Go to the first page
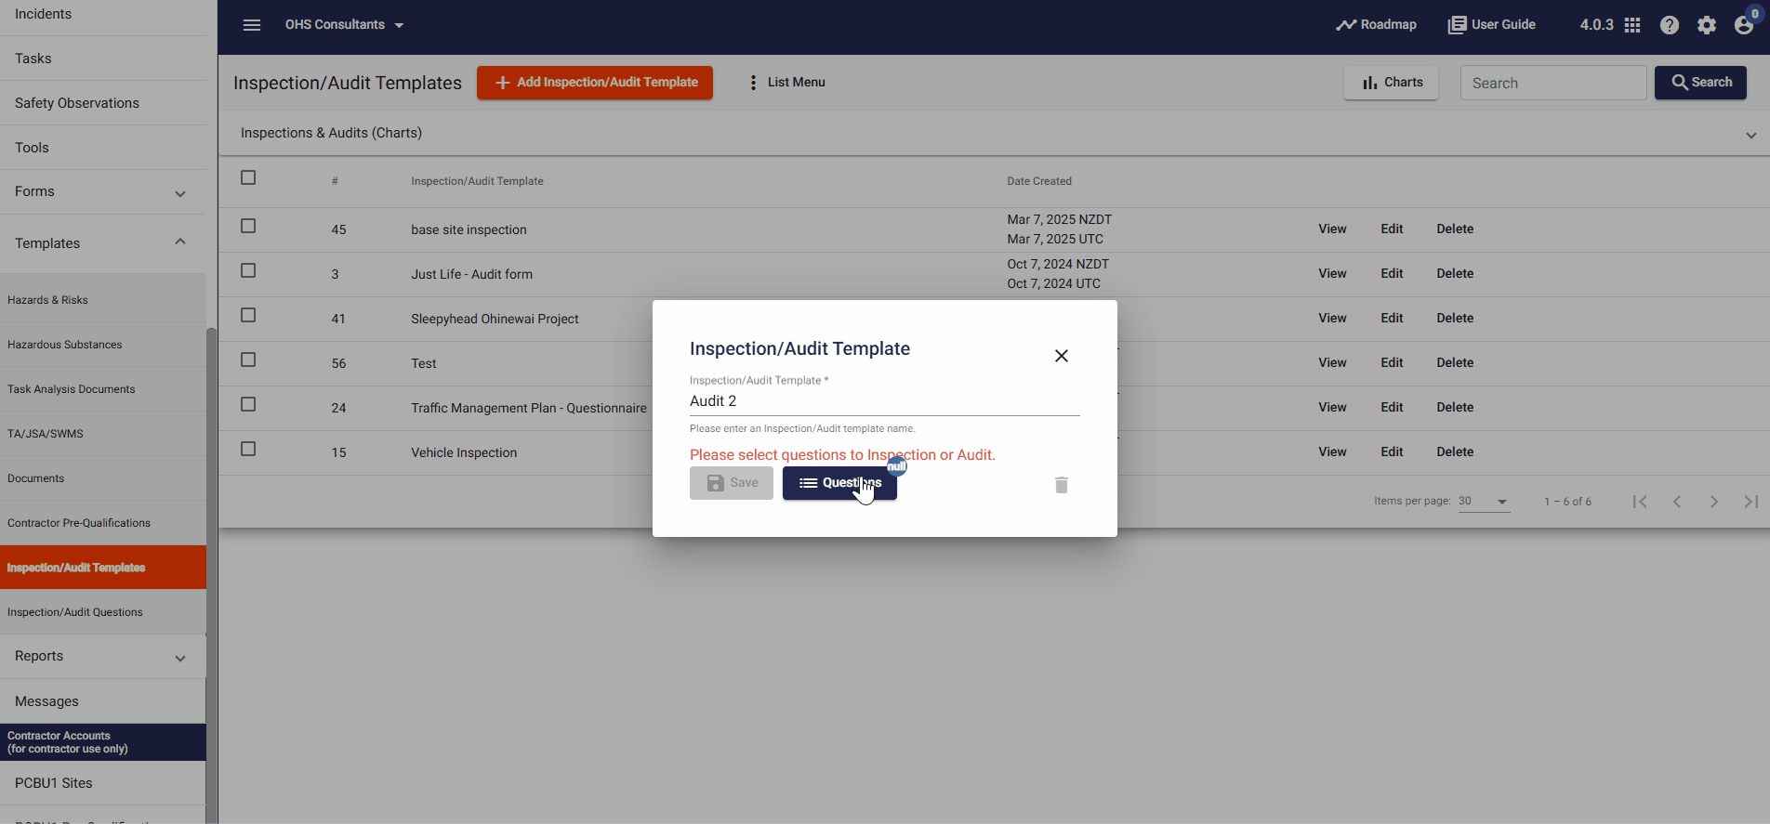 click(1640, 502)
